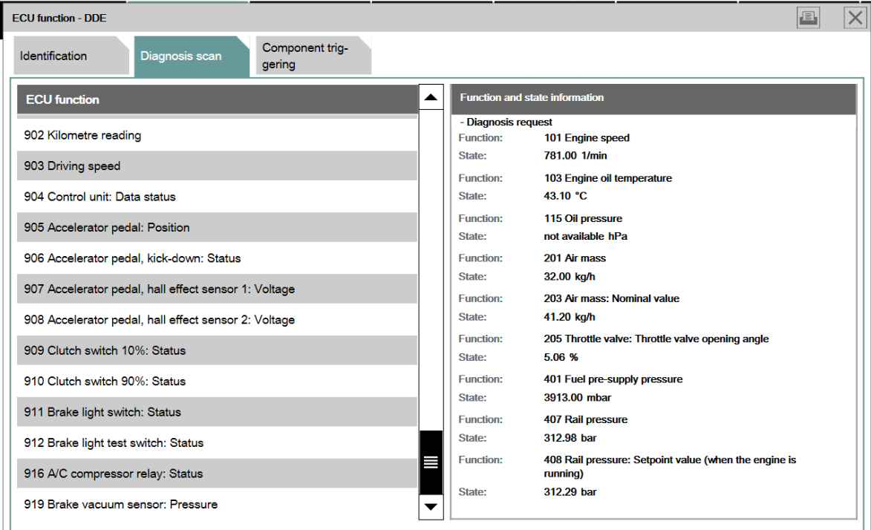Click the 407 Rail pressure entry
The height and width of the screenshot is (530, 871).
(x=585, y=419)
